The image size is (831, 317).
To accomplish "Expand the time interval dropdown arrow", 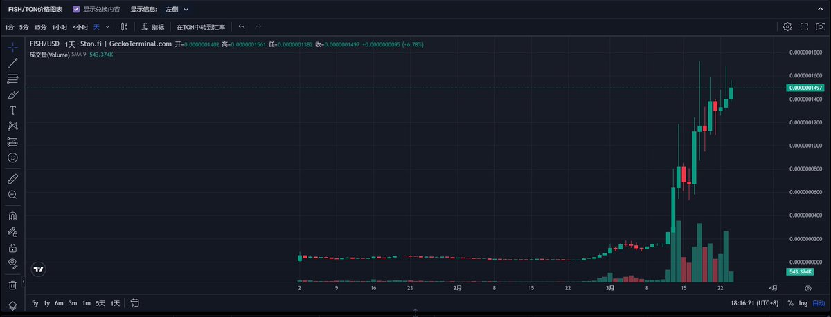I will coord(107,27).
